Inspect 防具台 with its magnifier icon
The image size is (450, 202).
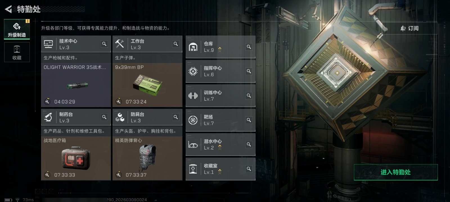176,117
